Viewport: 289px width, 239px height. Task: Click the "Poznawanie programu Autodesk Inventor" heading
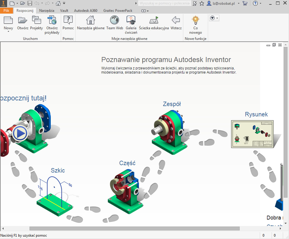[x=166, y=60]
